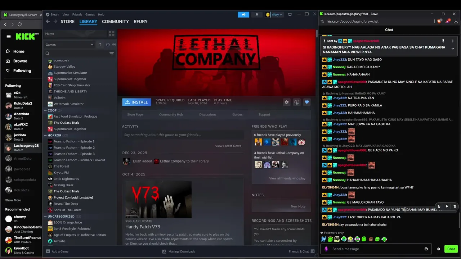Click the library search field

point(76,54)
